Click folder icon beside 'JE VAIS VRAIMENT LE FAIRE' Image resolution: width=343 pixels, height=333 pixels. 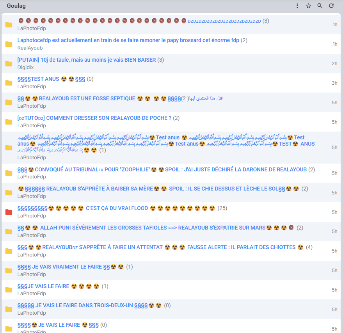[x=9, y=271]
